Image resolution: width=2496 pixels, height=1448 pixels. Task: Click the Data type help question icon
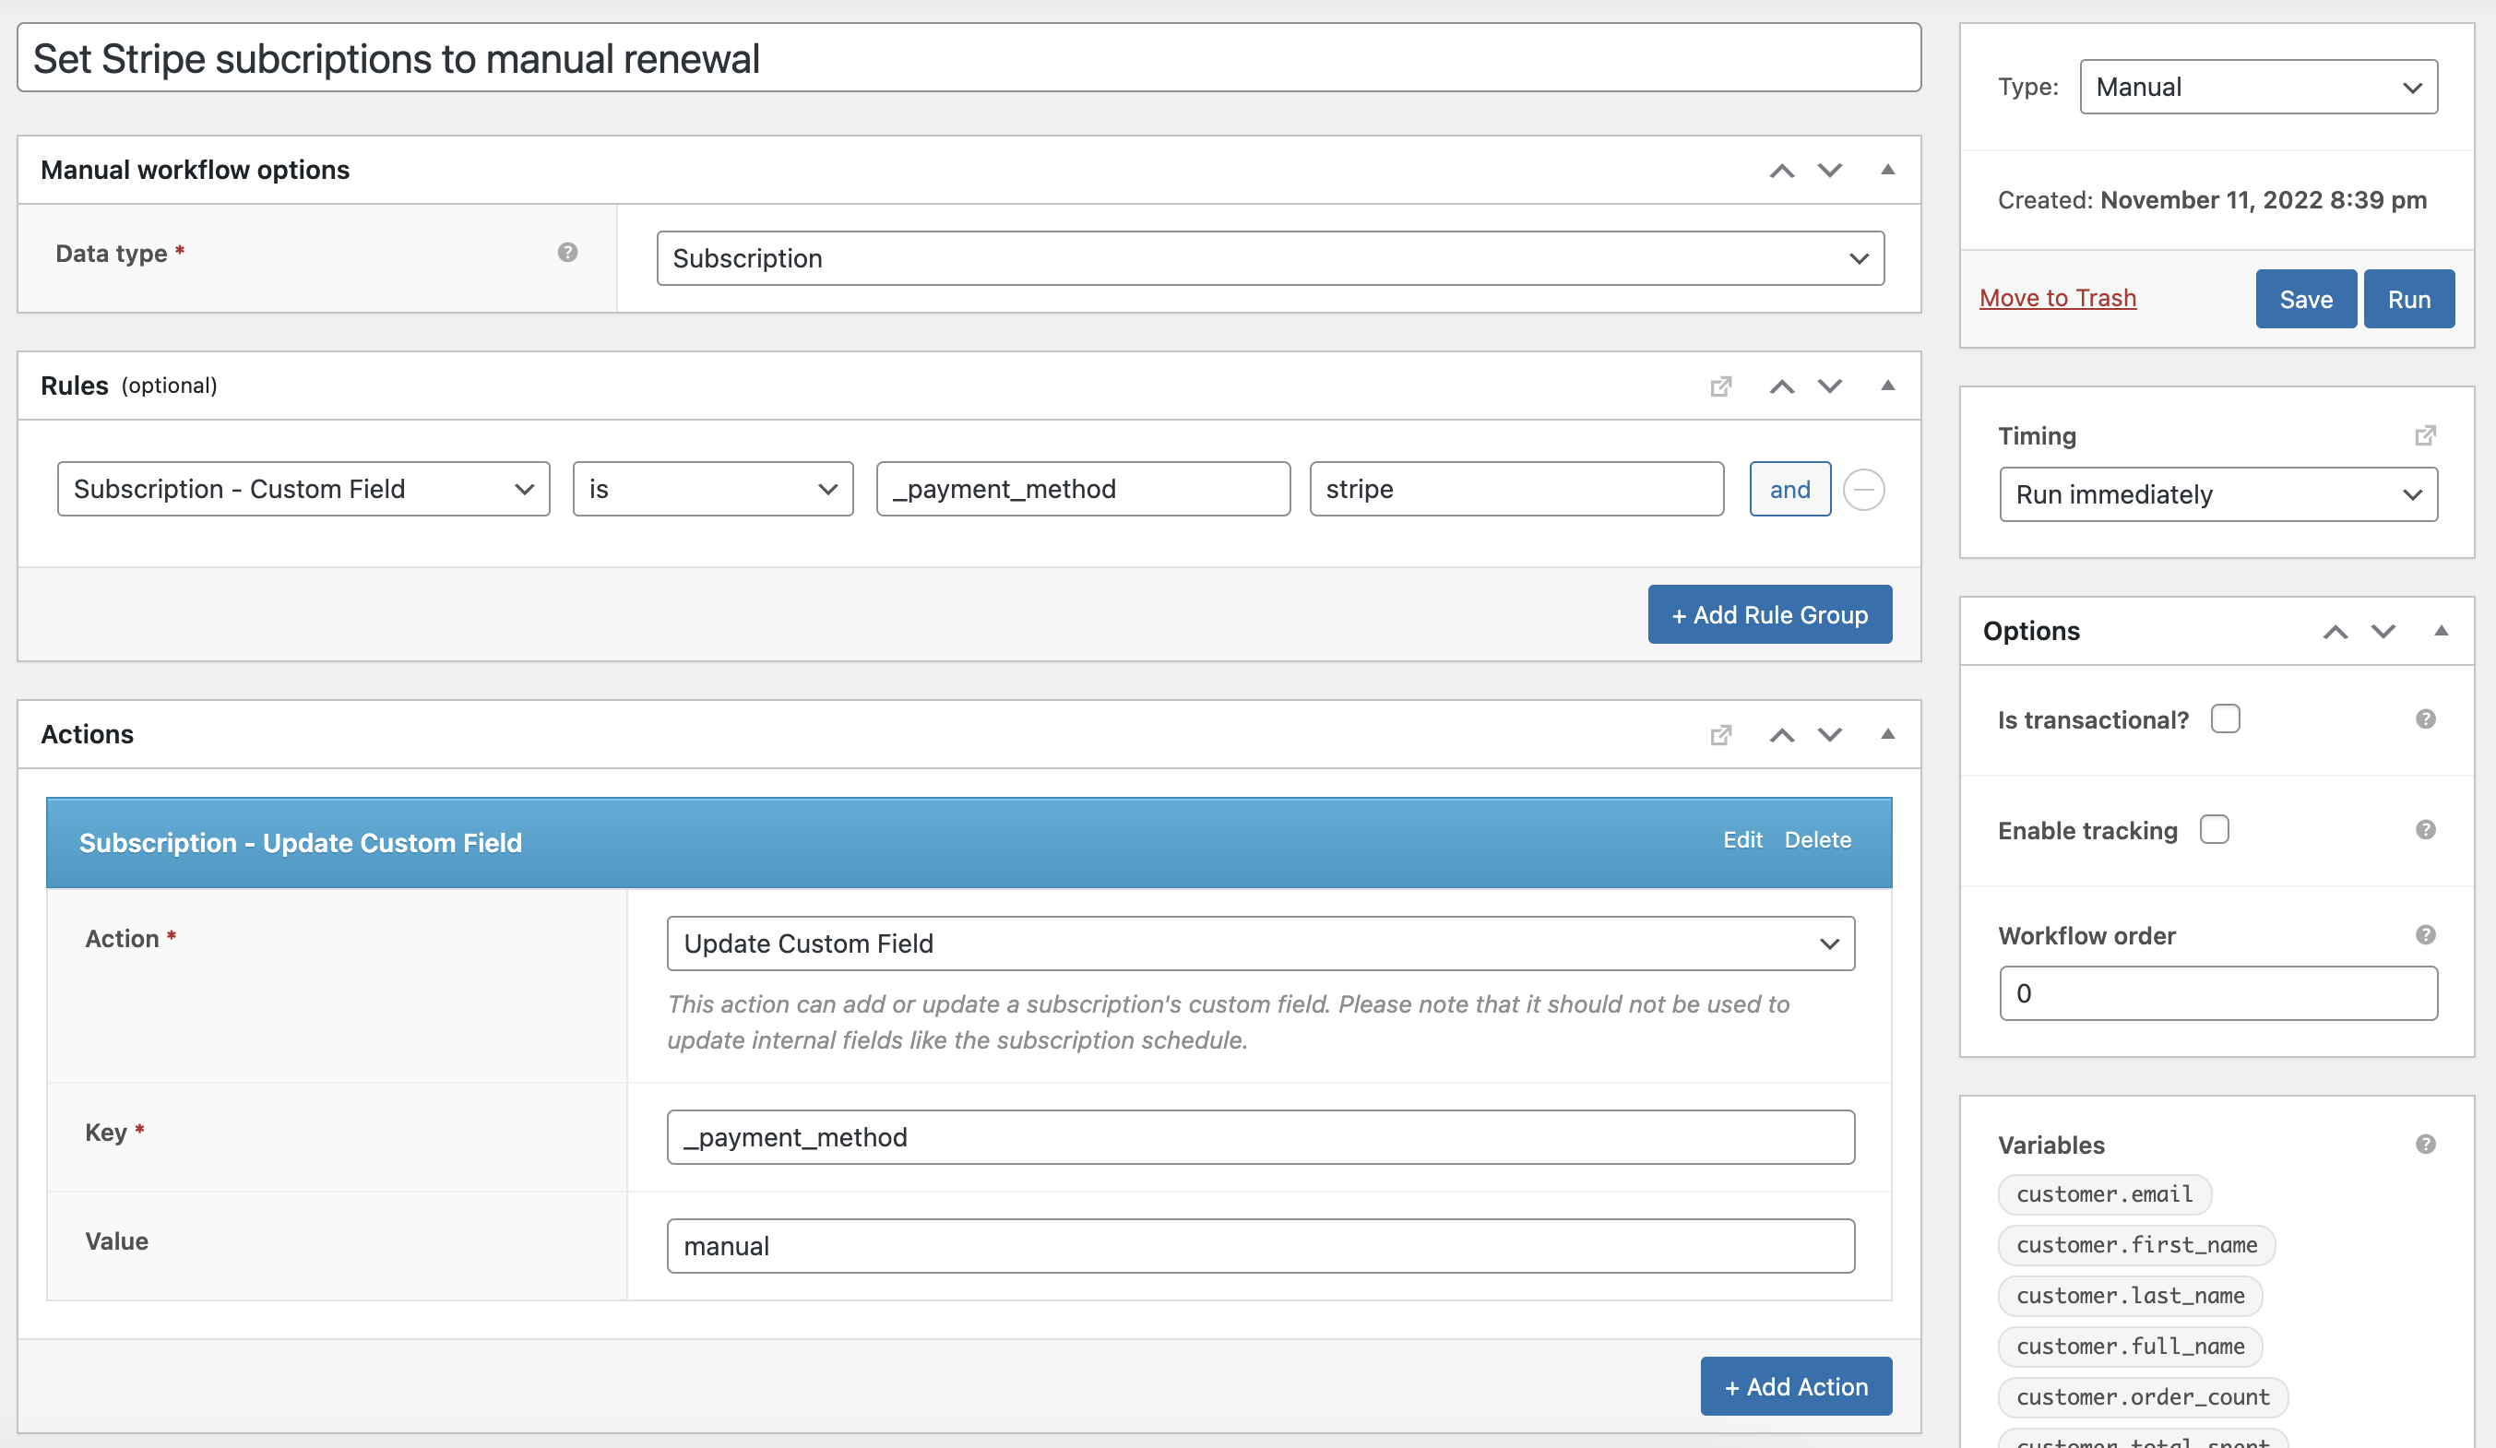tap(567, 253)
